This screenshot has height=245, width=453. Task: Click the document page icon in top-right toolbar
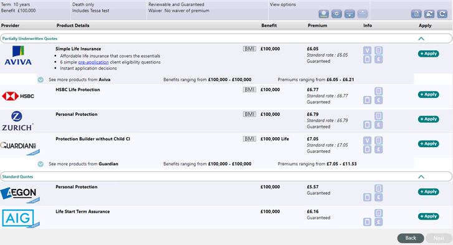point(416,14)
